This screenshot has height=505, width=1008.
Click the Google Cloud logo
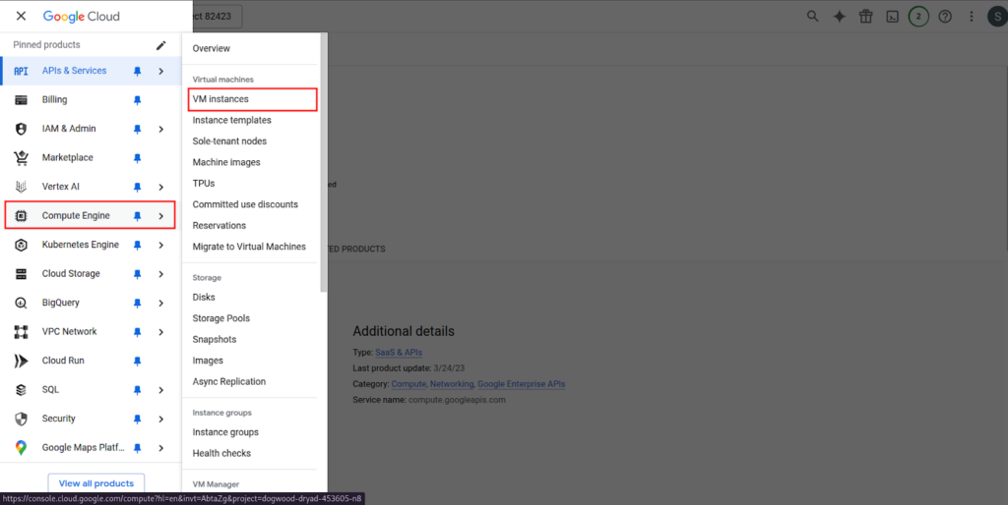(x=81, y=17)
